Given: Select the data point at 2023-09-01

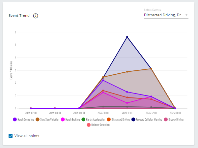Looking at the screenshot, I should [x=79, y=108].
